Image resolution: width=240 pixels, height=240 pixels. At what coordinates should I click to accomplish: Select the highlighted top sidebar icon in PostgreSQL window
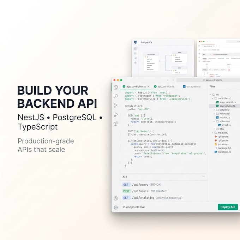point(136,49)
